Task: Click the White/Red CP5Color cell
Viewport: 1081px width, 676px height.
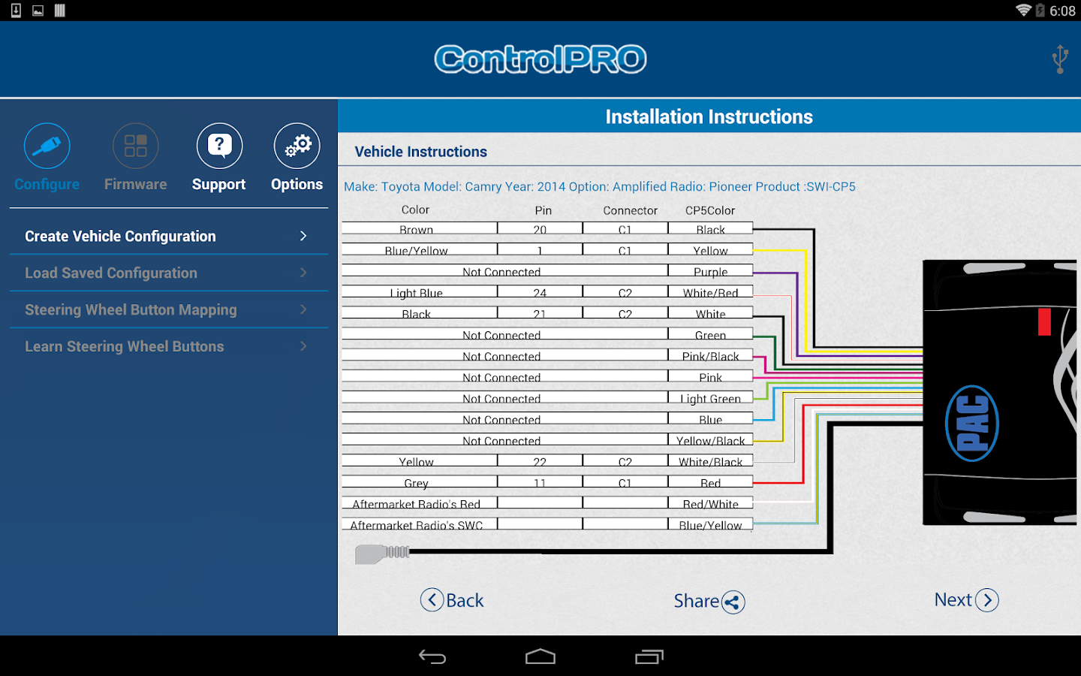Action: 710,291
